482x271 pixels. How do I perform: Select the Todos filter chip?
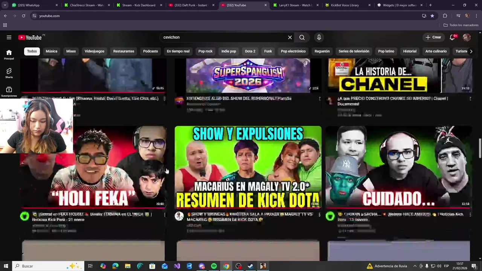tap(32, 51)
